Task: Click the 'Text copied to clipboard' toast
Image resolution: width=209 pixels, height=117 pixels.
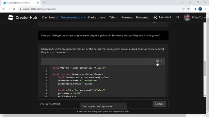Action: [x=103, y=106]
